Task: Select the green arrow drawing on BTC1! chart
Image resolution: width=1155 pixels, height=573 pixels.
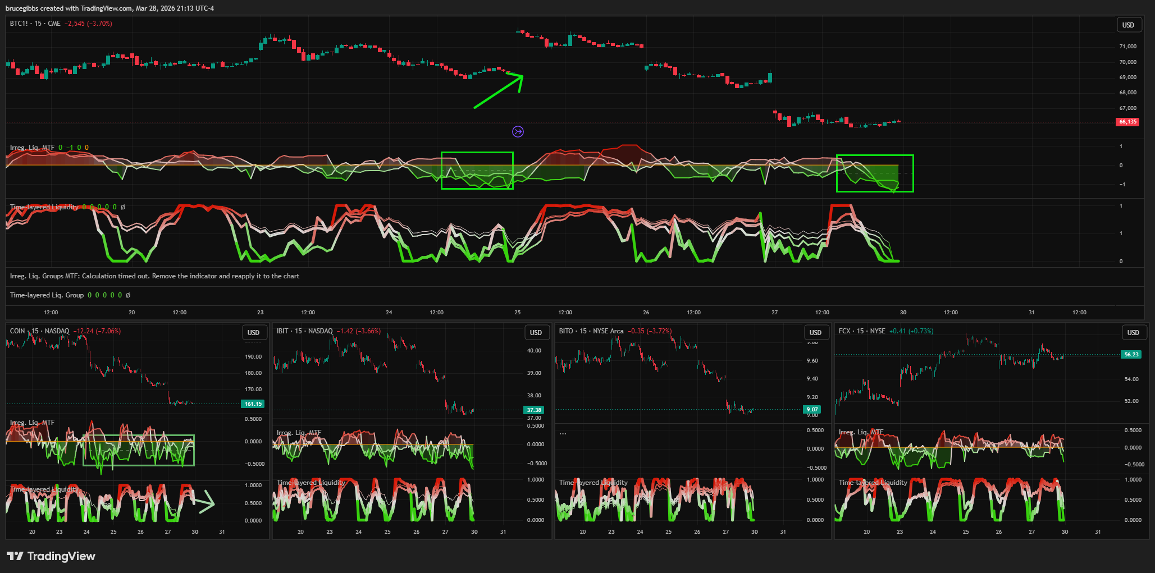Action: 497,91
